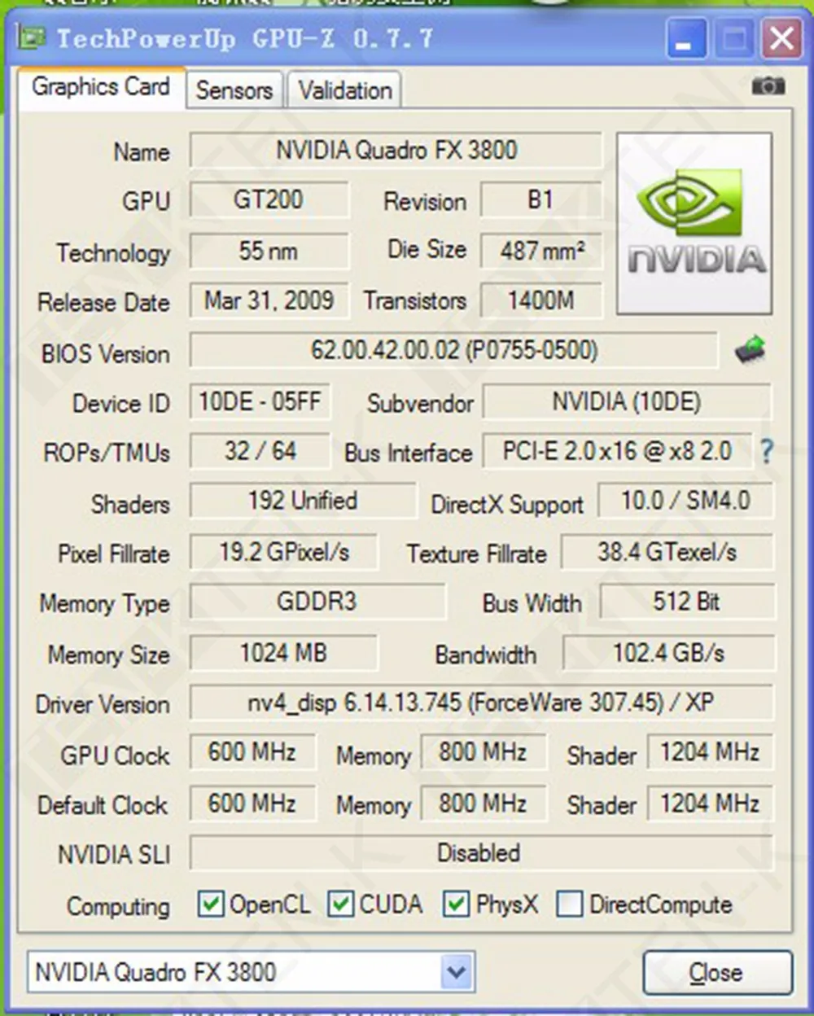Enable the DirectCompute checkbox
This screenshot has height=1016, width=814.
coord(569,904)
